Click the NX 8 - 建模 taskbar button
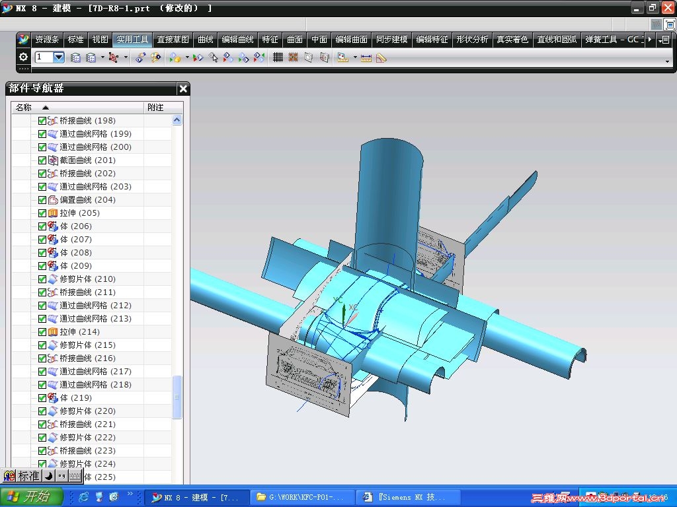This screenshot has width=677, height=507. click(197, 497)
